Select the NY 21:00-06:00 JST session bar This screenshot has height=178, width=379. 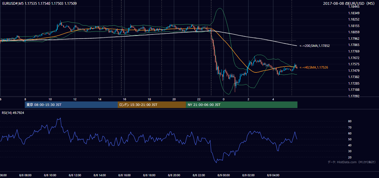tap(242, 105)
